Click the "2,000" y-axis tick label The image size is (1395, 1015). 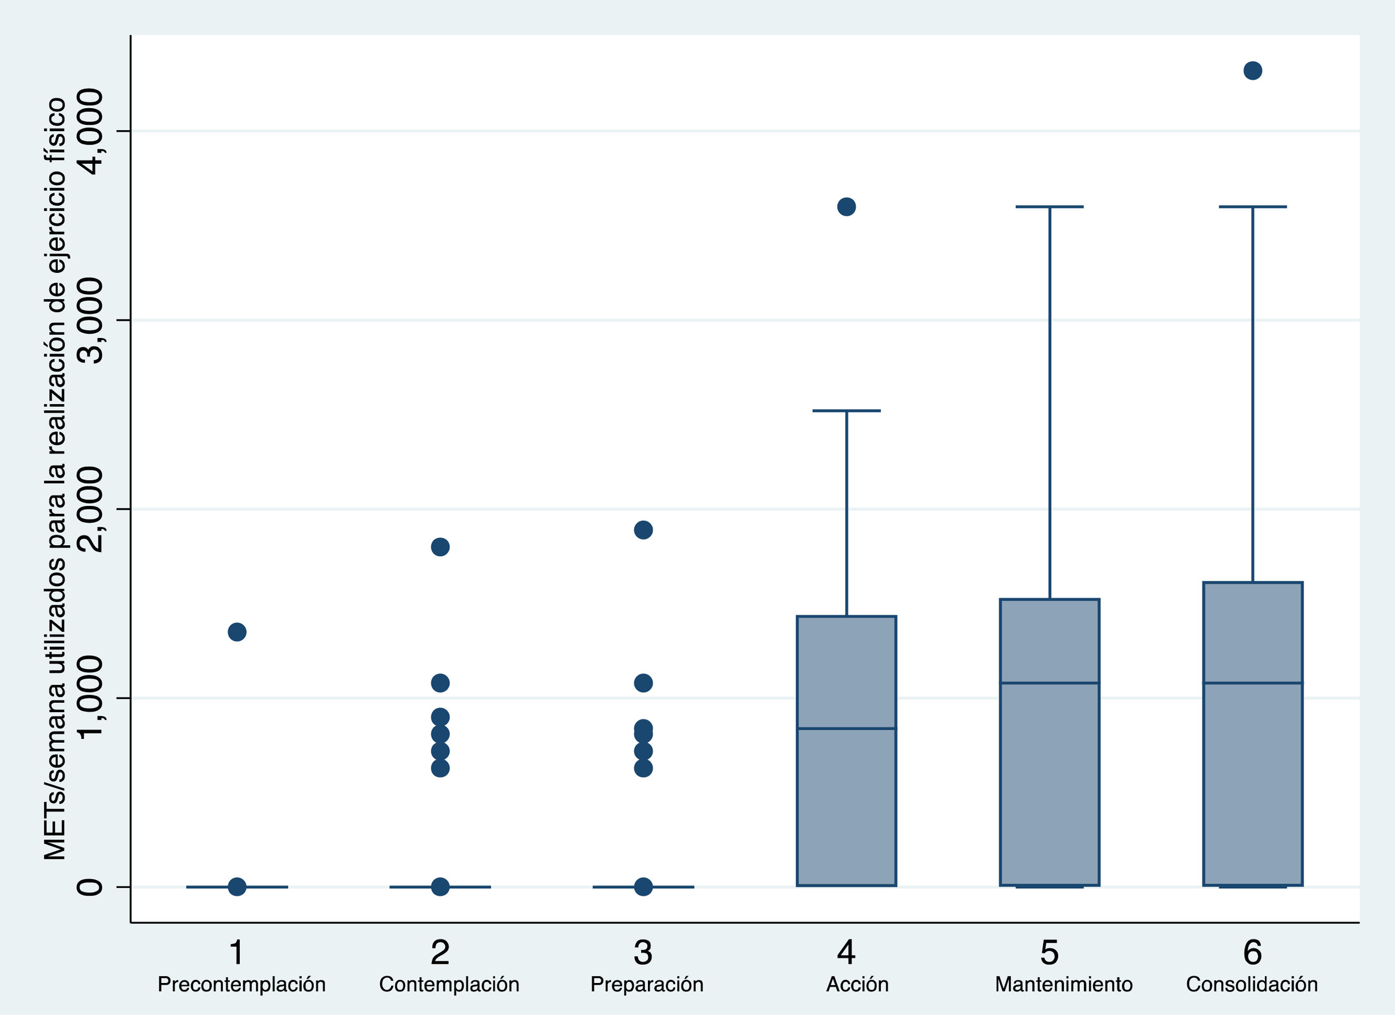pos(91,509)
